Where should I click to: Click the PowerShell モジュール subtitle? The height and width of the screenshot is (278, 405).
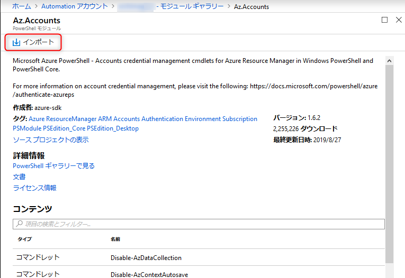(37, 29)
